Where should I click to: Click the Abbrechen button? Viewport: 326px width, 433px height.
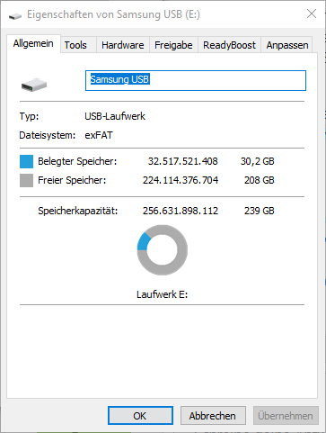click(x=213, y=416)
